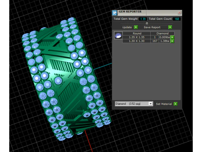The height and width of the screenshot is (152, 202).
Task: Click the Round column header
Action: click(x=137, y=33)
